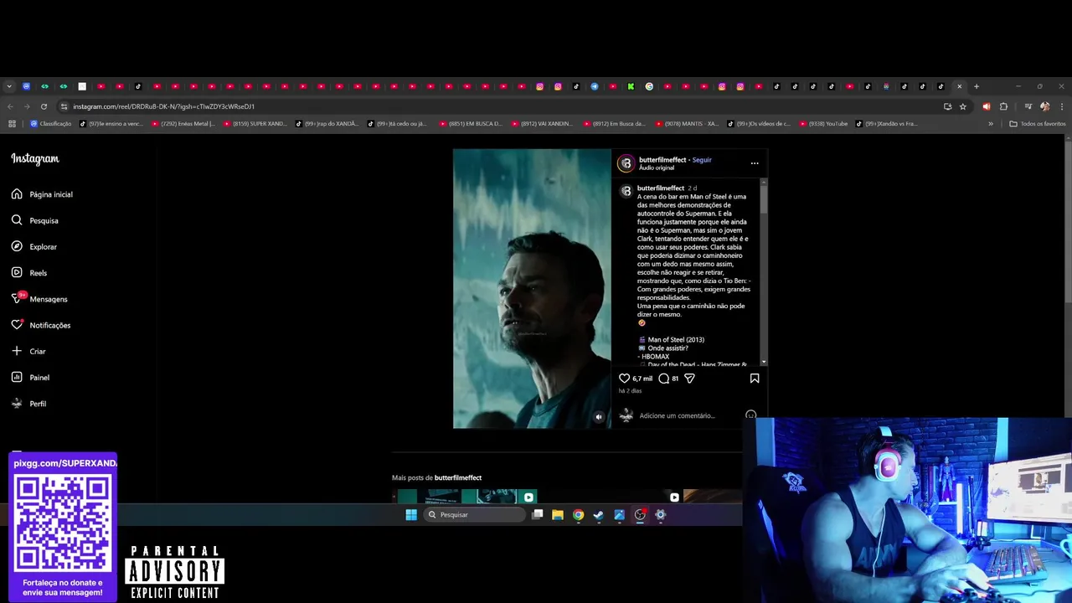
Task: Click the browser address bar URL
Action: (x=163, y=106)
